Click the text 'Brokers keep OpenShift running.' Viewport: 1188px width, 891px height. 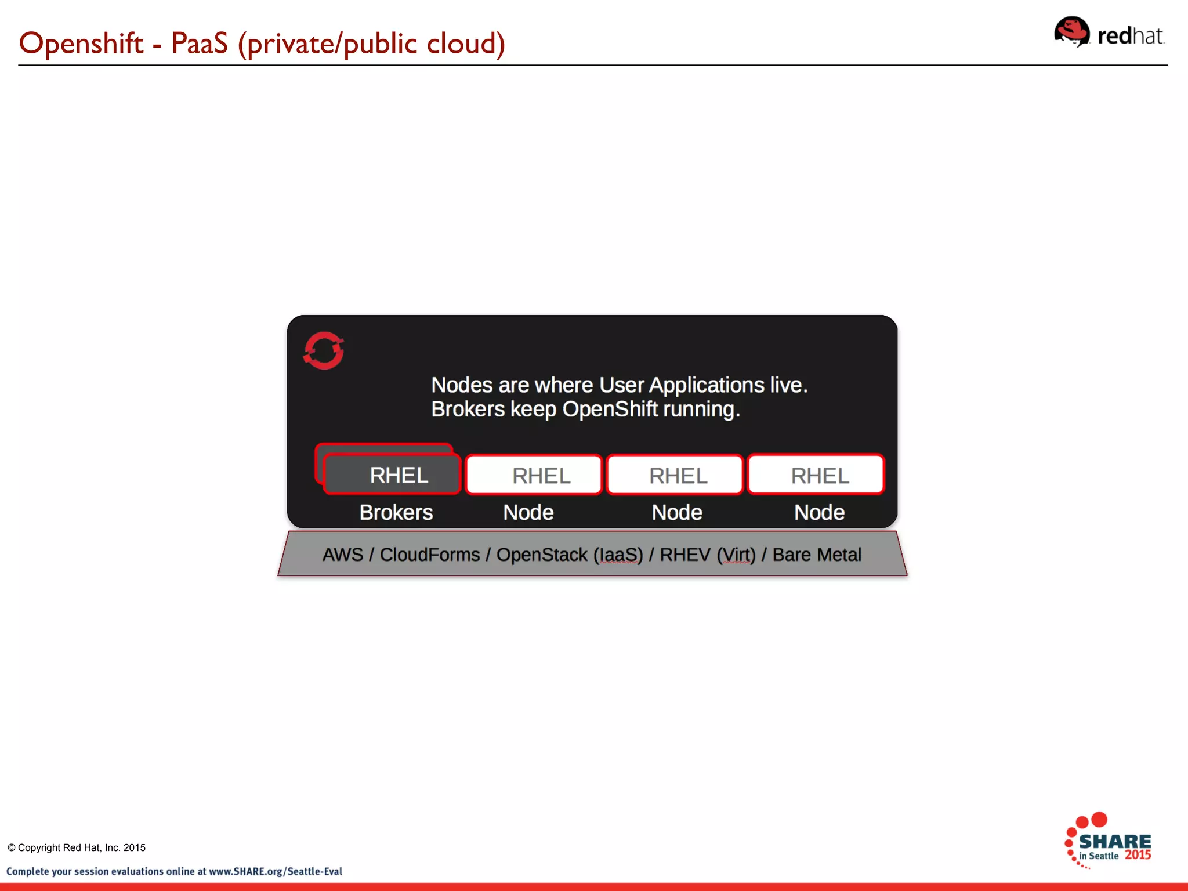tap(586, 409)
